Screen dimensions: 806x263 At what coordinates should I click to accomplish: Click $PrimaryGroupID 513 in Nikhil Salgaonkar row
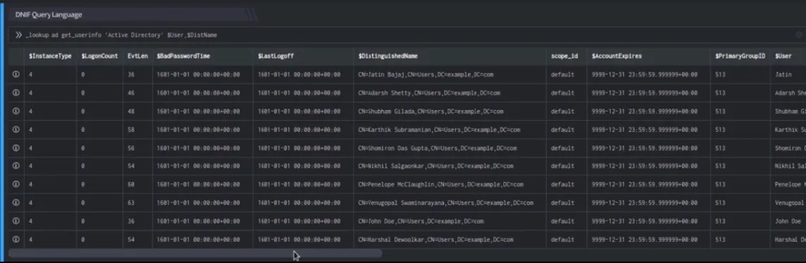click(720, 166)
